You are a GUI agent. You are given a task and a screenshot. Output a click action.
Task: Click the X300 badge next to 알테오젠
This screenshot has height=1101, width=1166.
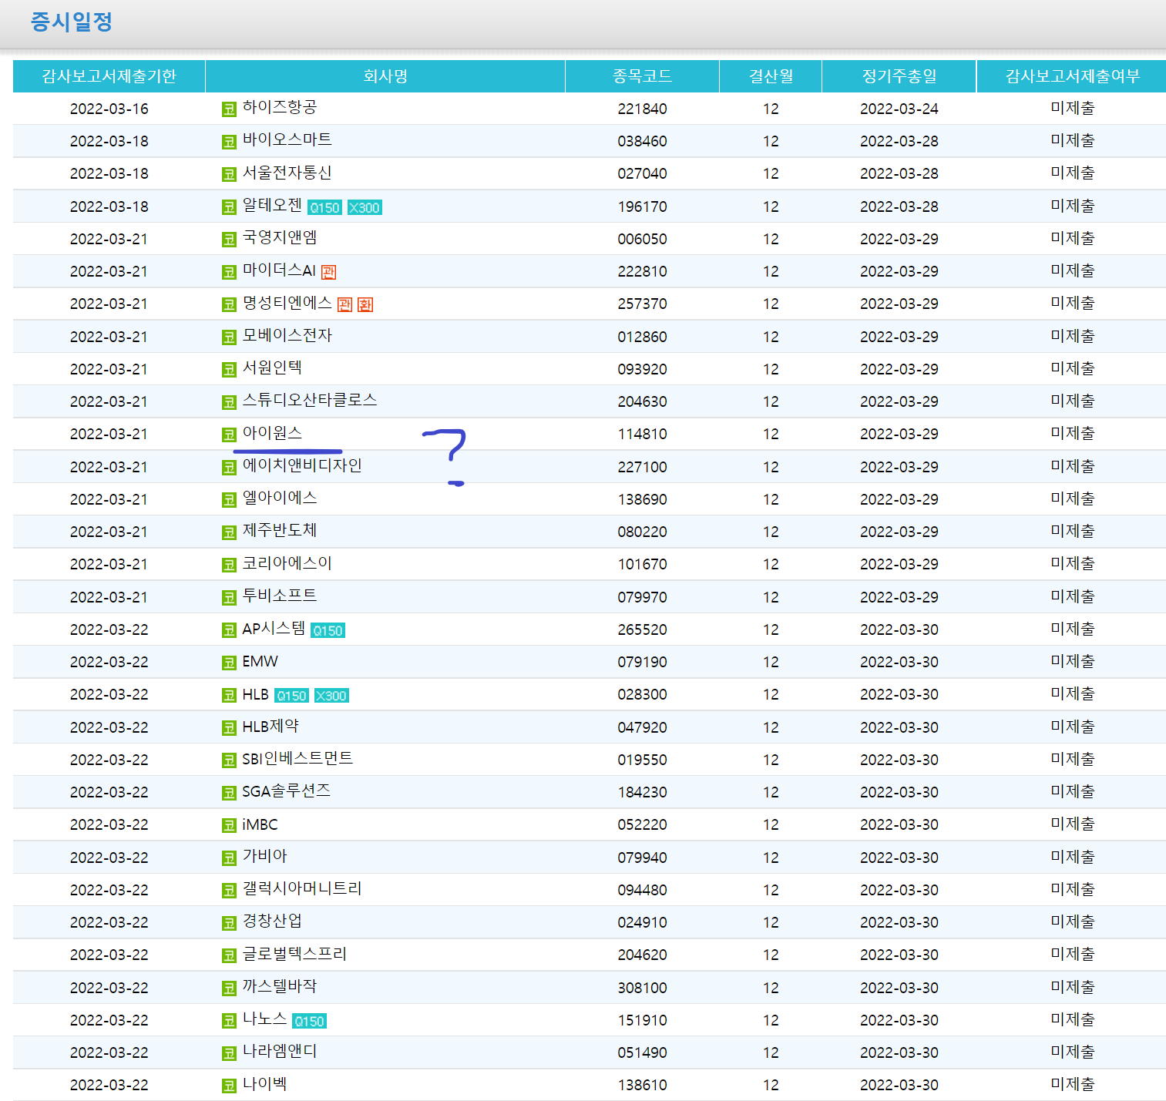[365, 208]
